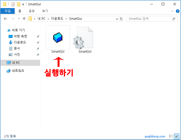Open the 파일 ribbon tab
Screen dimensions: 181x140
(8, 11)
